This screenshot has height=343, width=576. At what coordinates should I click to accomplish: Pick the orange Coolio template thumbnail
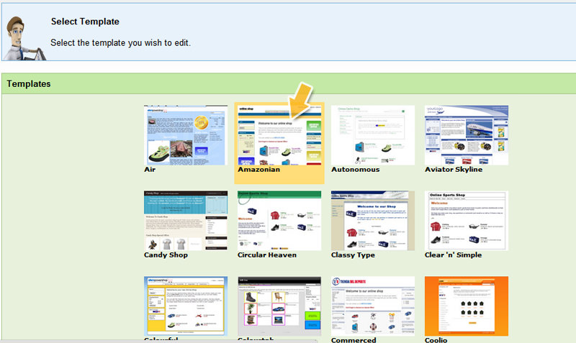(467, 306)
